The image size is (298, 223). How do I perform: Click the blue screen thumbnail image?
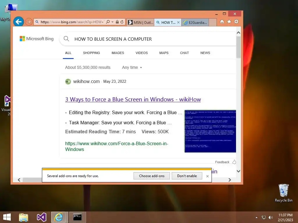[x=210, y=131]
